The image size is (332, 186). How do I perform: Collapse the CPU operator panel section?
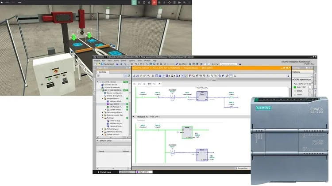[293, 79]
